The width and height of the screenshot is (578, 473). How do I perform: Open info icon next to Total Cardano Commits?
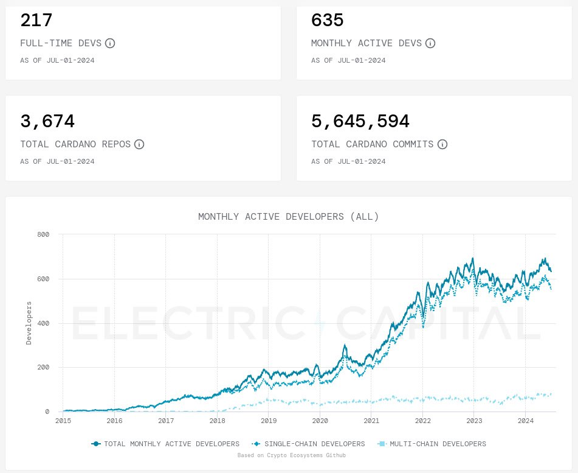click(x=442, y=144)
